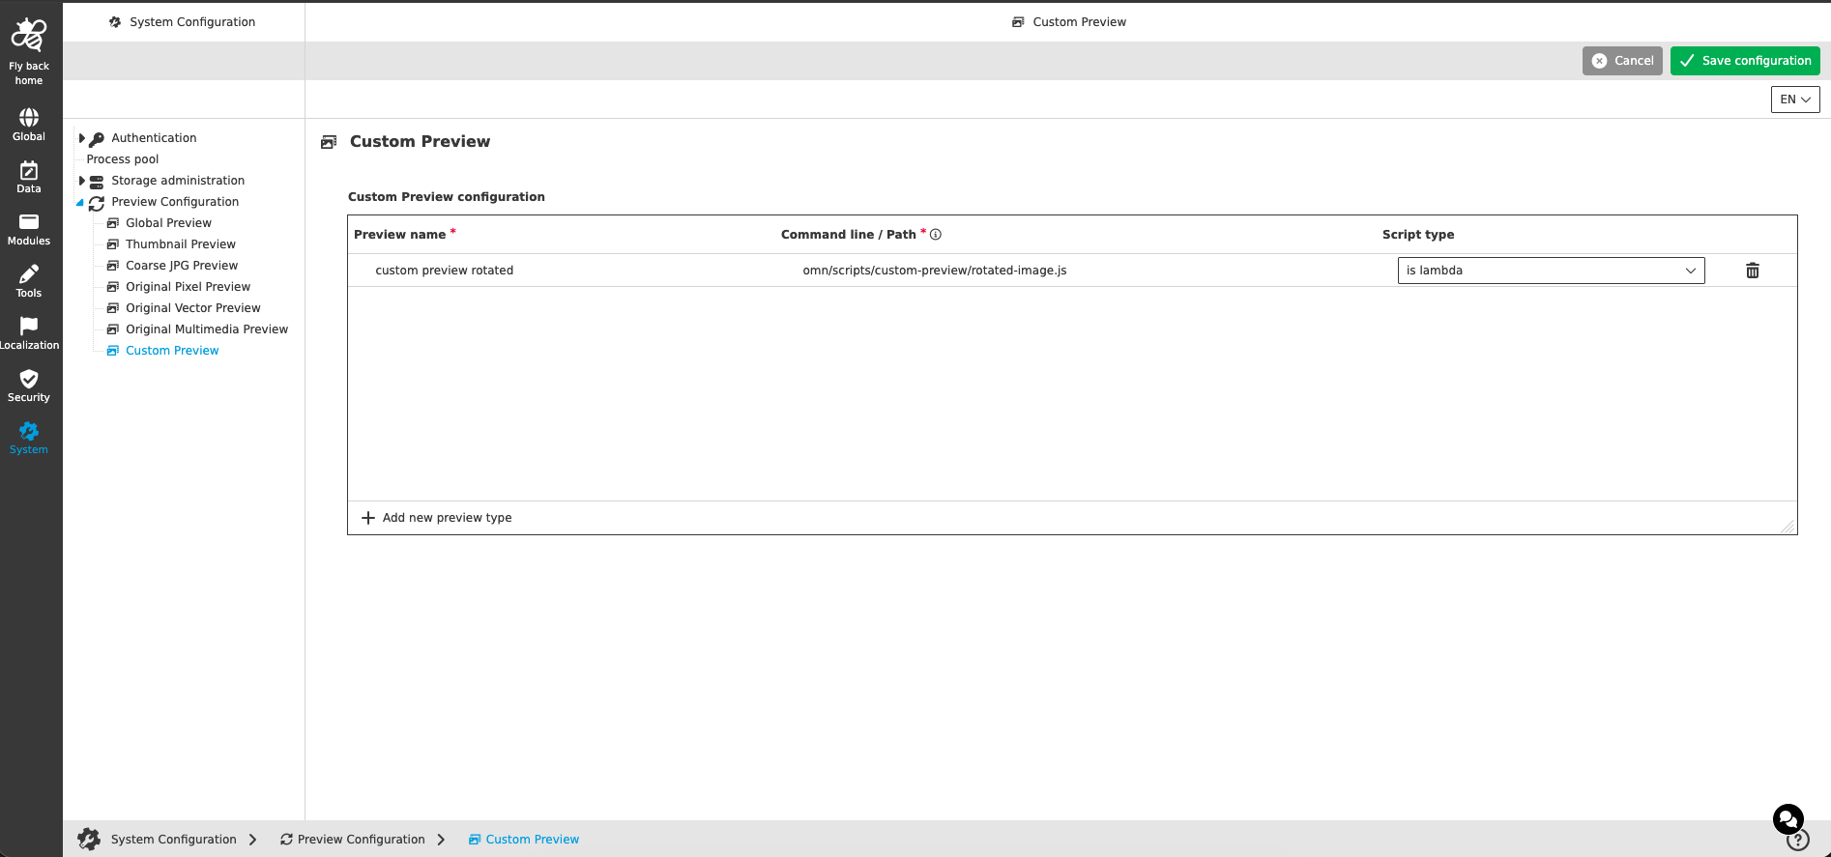
Task: Select Thumbnail Preview in the tree
Action: click(x=181, y=244)
